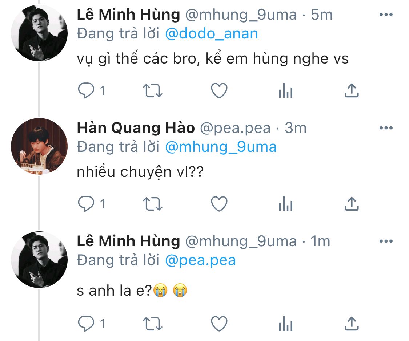409x341 pixels.
Task: Retweet the "vụ gì thế các bro" tweet
Action: (153, 91)
